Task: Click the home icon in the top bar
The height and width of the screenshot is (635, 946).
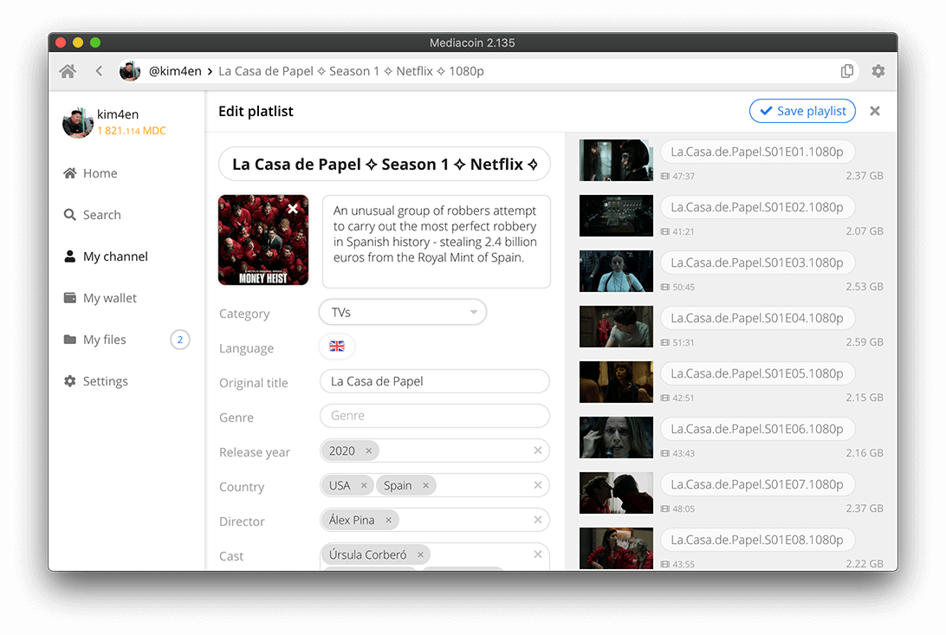Action: tap(68, 71)
